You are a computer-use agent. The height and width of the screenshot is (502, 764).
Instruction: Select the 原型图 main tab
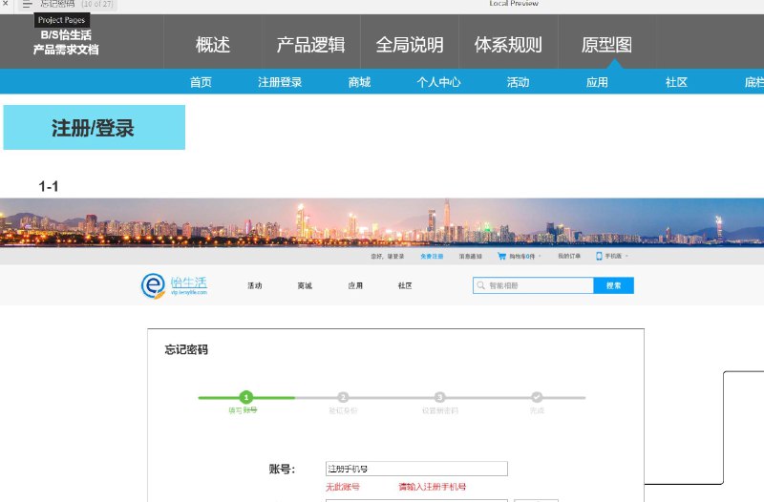(x=606, y=45)
